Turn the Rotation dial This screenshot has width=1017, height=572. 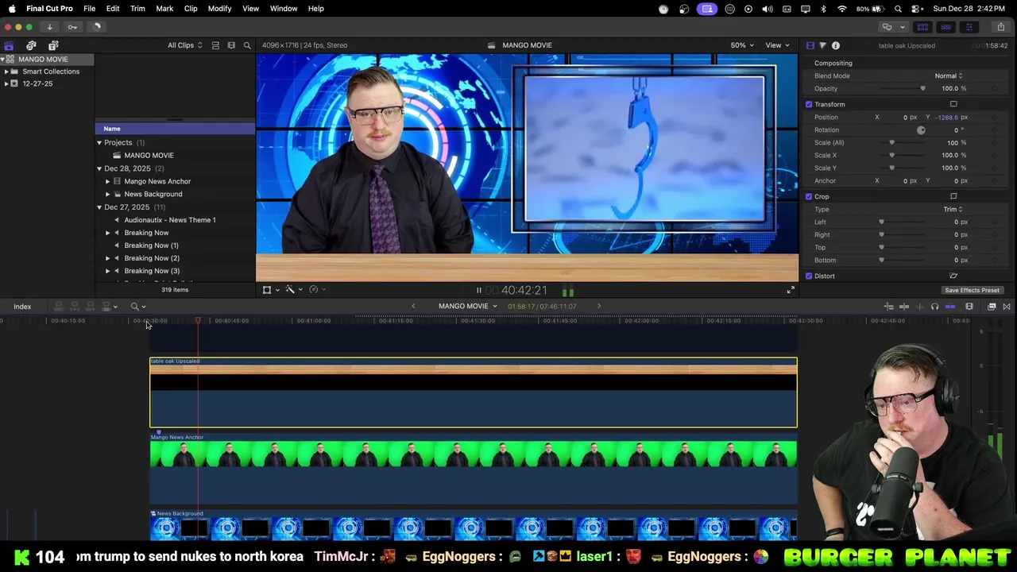tap(921, 129)
